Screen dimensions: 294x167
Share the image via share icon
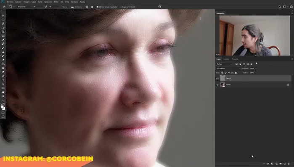pos(291,7)
